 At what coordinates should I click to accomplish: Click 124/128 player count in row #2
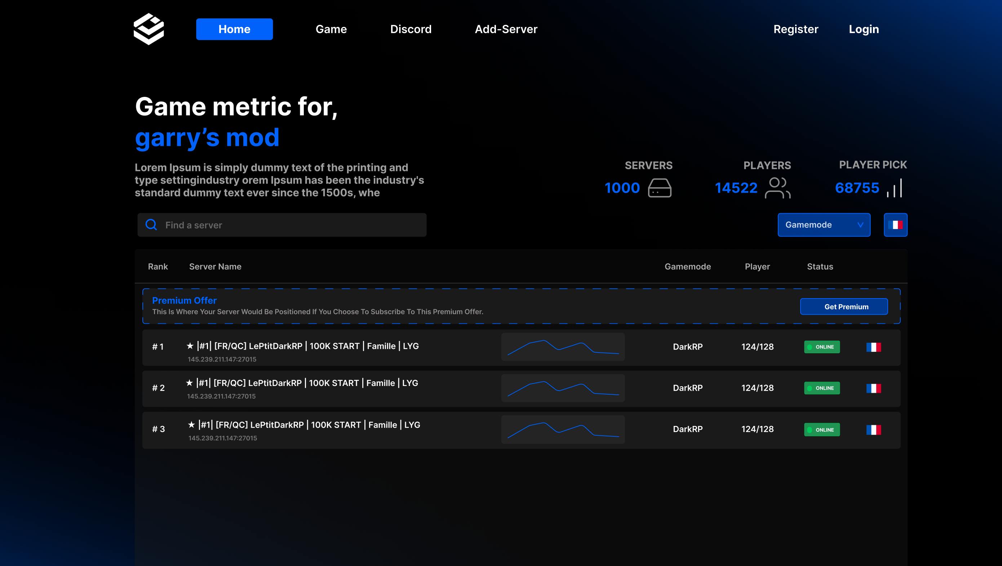point(757,388)
